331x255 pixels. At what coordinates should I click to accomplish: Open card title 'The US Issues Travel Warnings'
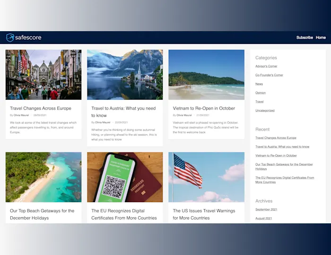[204, 214]
